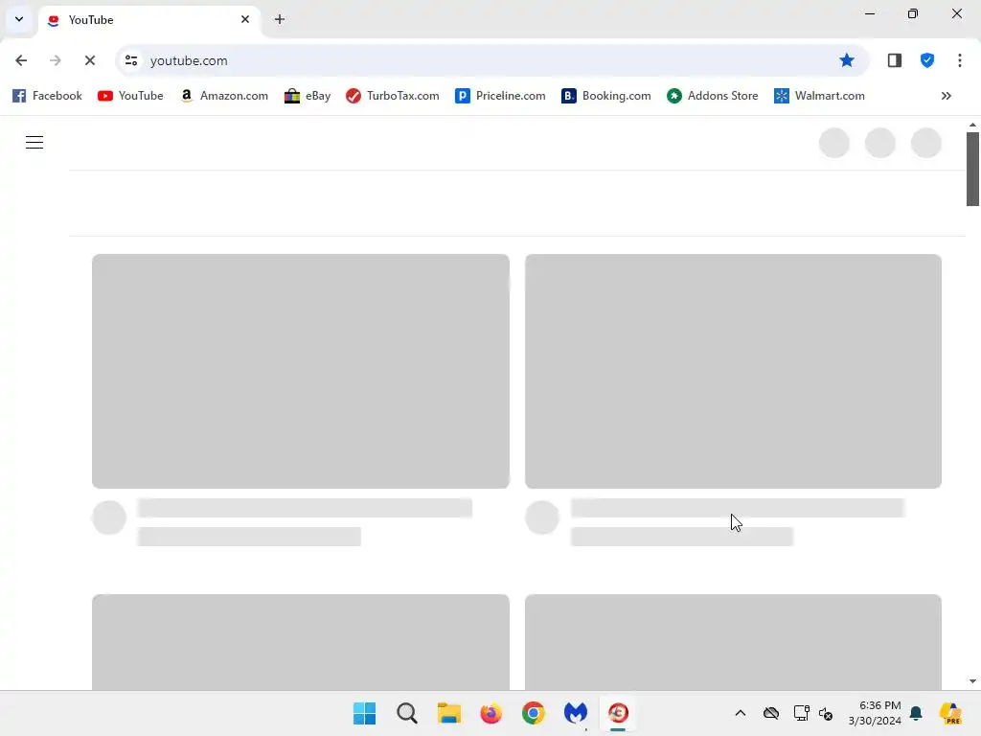Open the notification bell
This screenshot has width=981, height=736.
[916, 713]
